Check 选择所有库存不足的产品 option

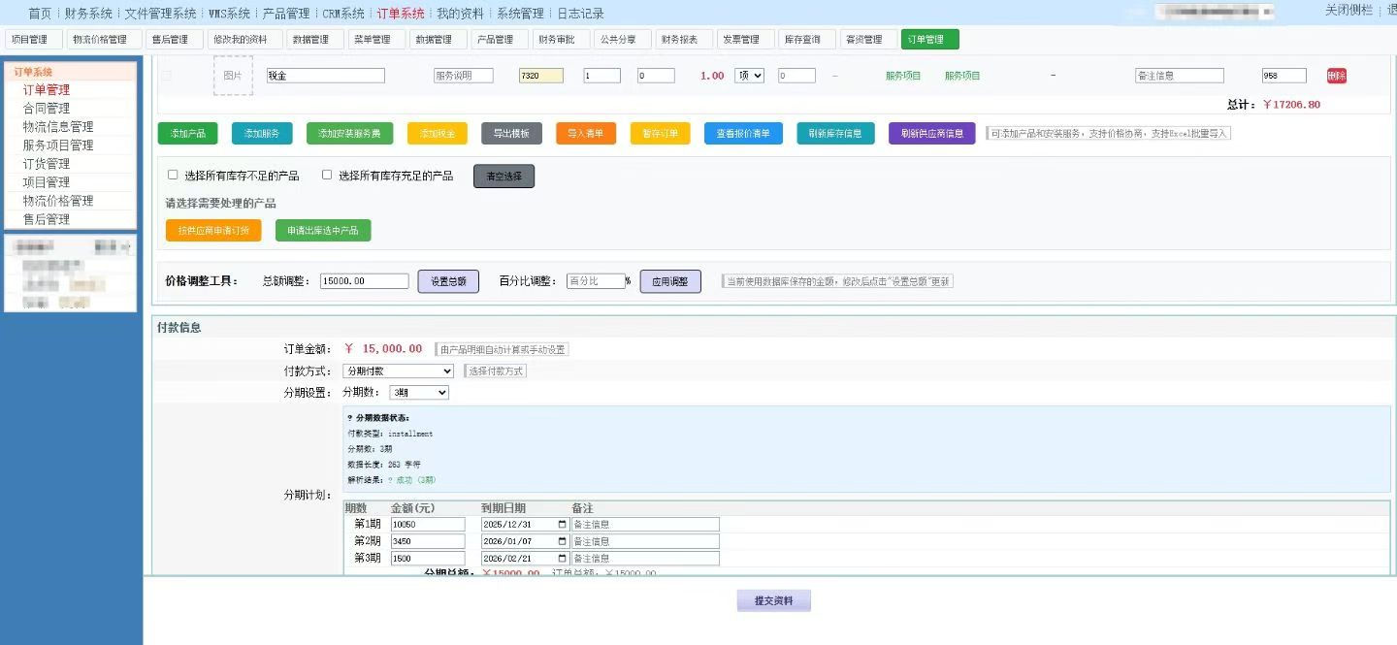(173, 176)
